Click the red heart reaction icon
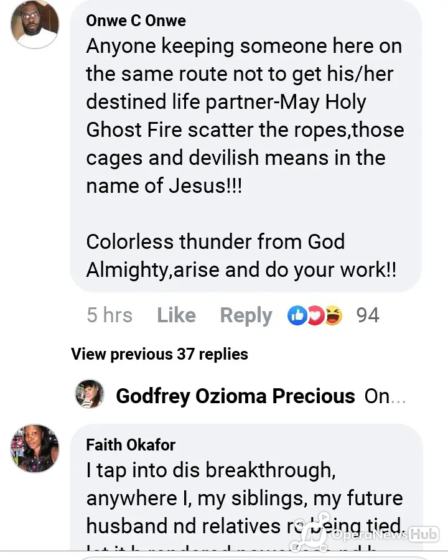448x560 pixels. (315, 315)
